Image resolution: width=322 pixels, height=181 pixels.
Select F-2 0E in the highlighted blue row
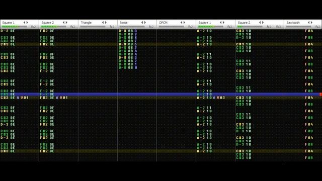(47, 95)
